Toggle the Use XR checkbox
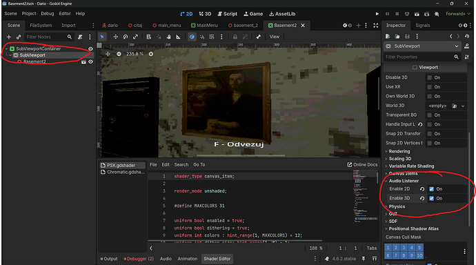The height and width of the screenshot is (265, 476). click(430, 87)
